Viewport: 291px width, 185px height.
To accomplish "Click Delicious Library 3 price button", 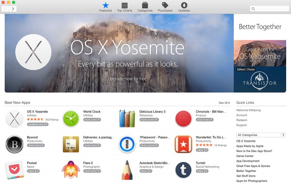I will click(147, 119).
